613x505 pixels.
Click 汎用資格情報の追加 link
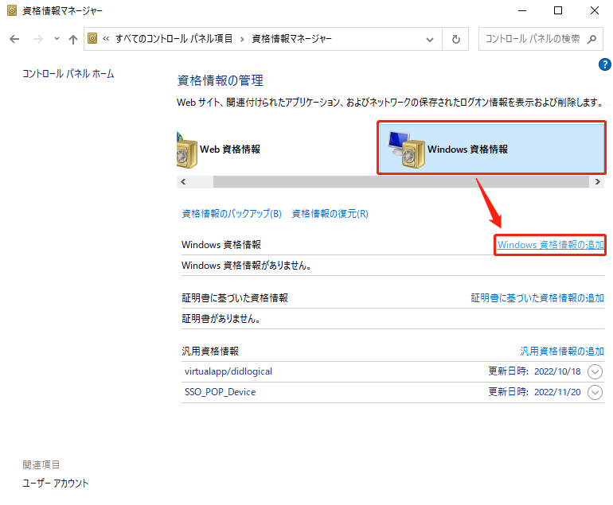(562, 352)
